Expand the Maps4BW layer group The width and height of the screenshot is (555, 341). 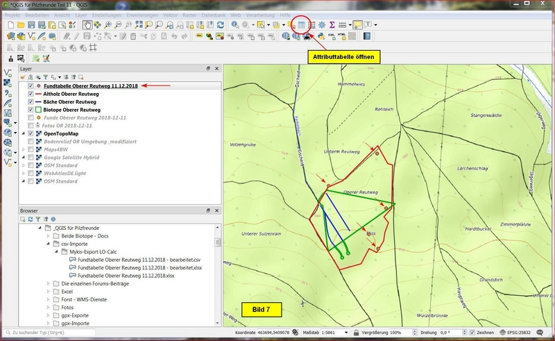23,149
